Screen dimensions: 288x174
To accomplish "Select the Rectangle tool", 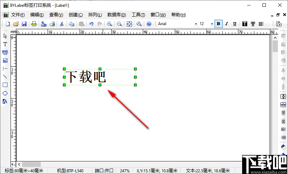I will click(5, 85).
